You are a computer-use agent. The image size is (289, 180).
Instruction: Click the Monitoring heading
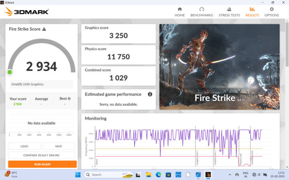tap(96, 118)
